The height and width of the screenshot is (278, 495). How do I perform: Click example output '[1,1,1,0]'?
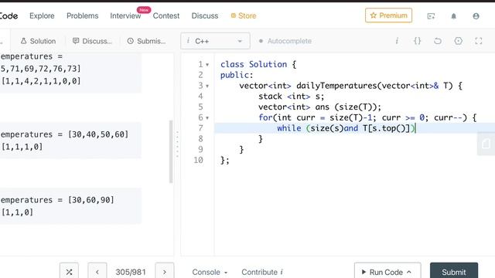tap(22, 147)
